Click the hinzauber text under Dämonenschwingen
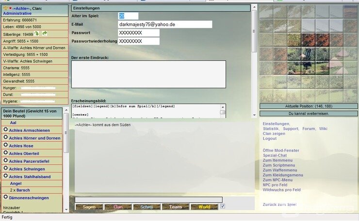The height and width of the screenshot is (221, 359). [12, 208]
